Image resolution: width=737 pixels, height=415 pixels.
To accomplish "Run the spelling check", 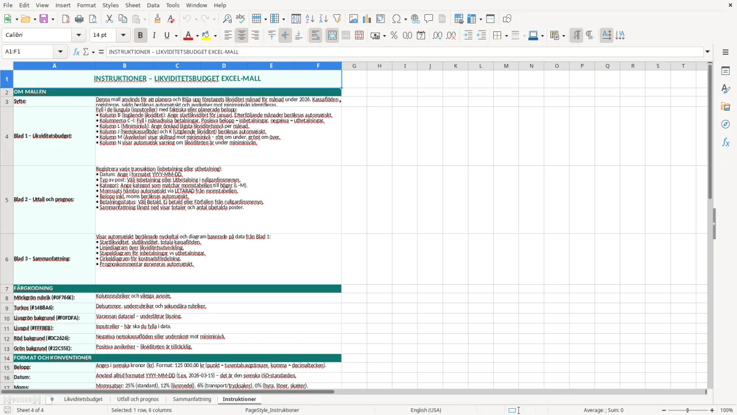I will coord(240,19).
